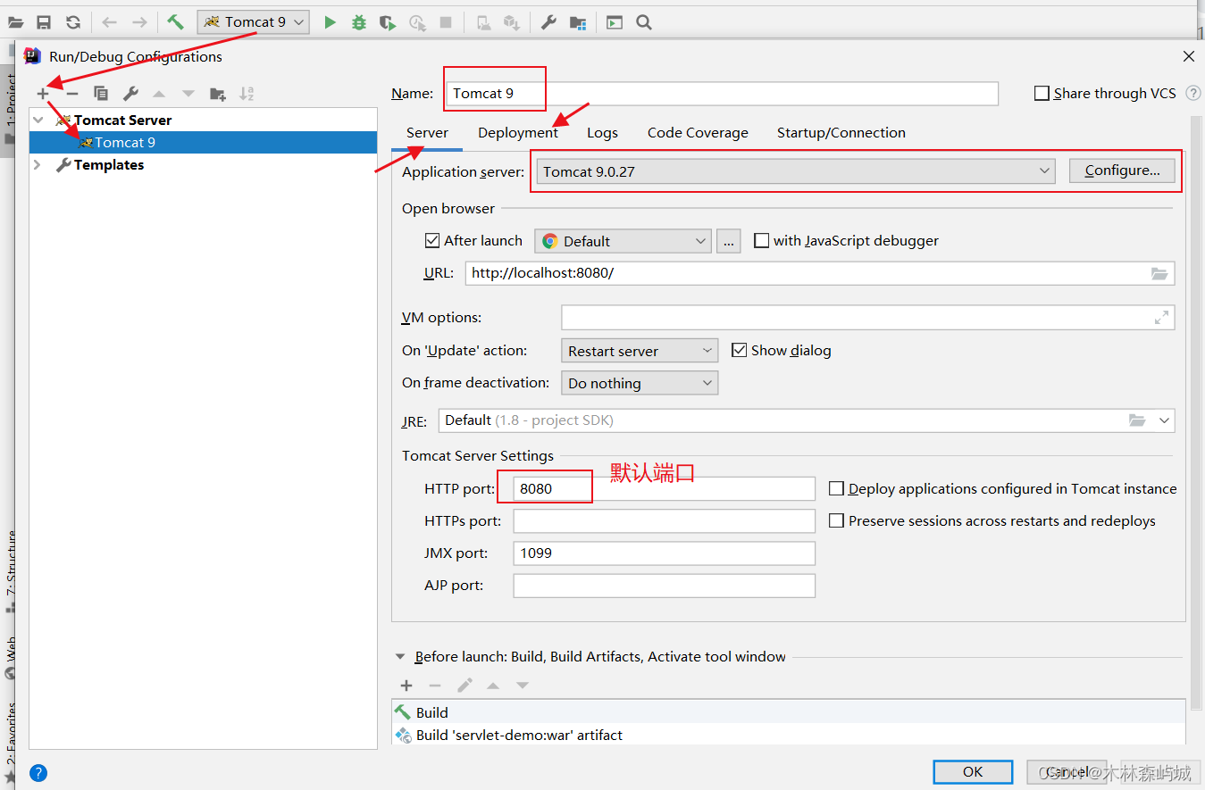1205x790 pixels.
Task: Click the Configure... button
Action: tap(1123, 170)
